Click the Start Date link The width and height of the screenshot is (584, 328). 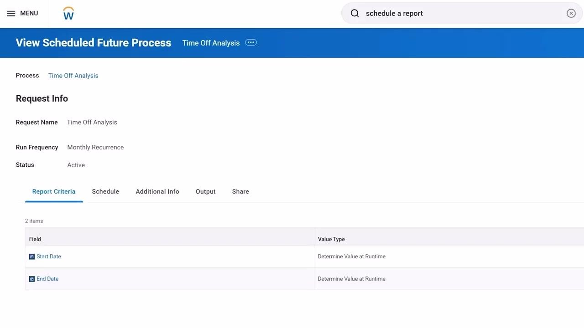[49, 256]
